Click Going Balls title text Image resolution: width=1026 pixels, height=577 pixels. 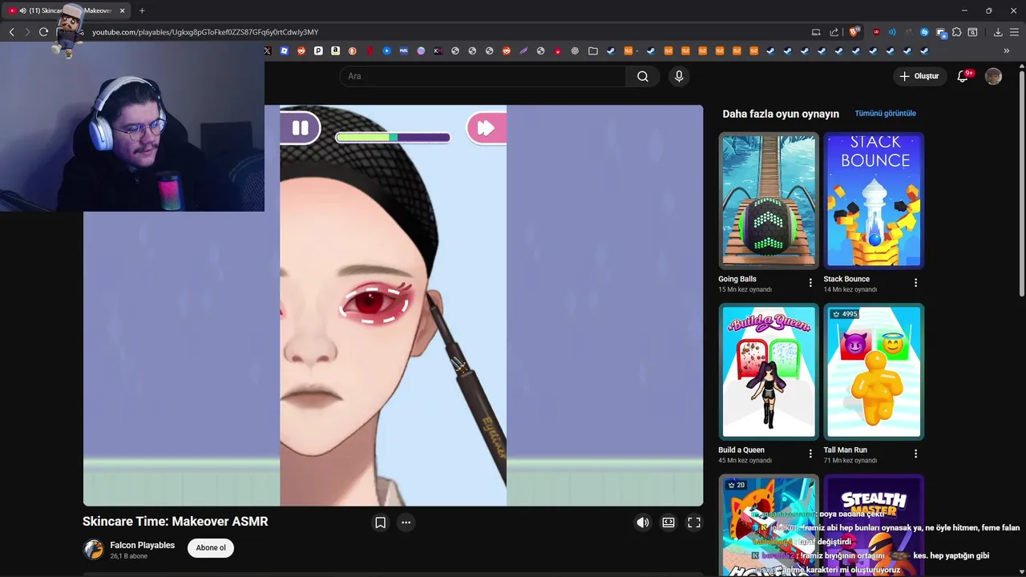[x=737, y=279]
